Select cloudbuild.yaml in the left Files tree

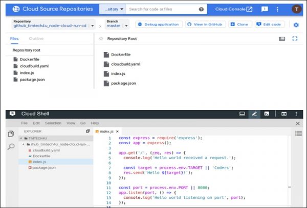[34, 66]
